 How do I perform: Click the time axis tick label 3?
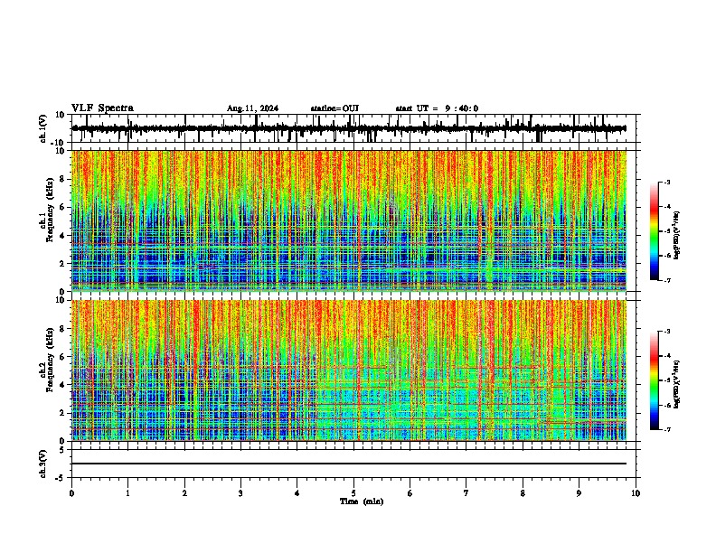click(x=241, y=493)
